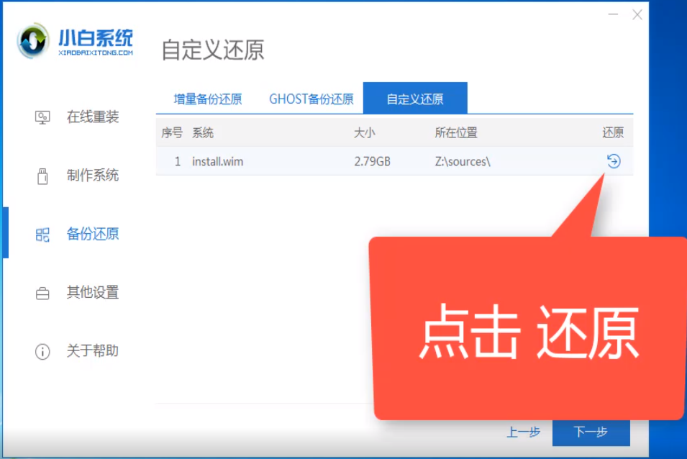The image size is (687, 459).
Task: Click the Z:\sources\ location text
Action: pyautogui.click(x=464, y=161)
